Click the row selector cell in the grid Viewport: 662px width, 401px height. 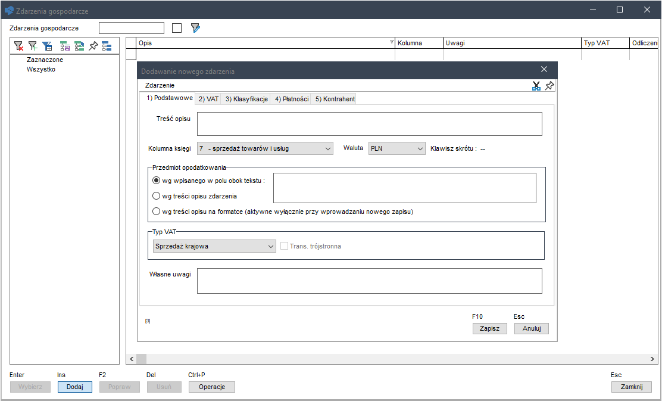pos(132,54)
